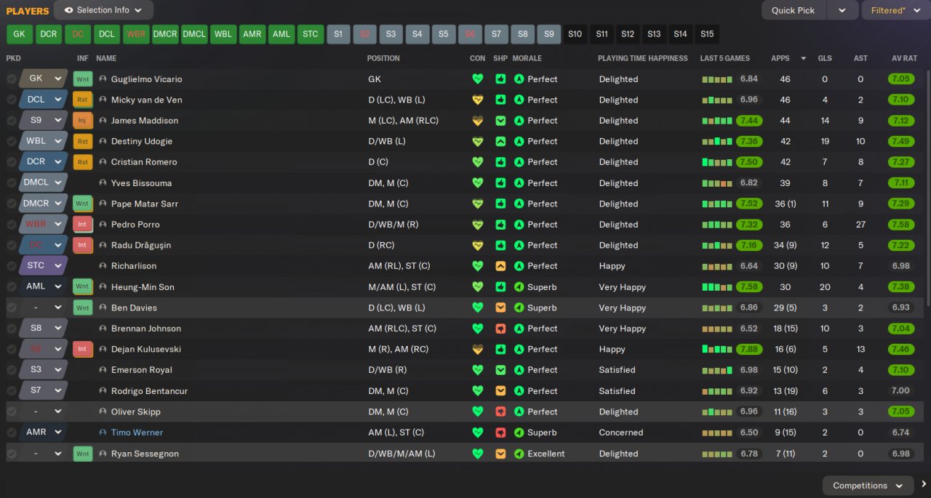Sort by the APPS column header
The height and width of the screenshot is (498, 931).
(780, 58)
